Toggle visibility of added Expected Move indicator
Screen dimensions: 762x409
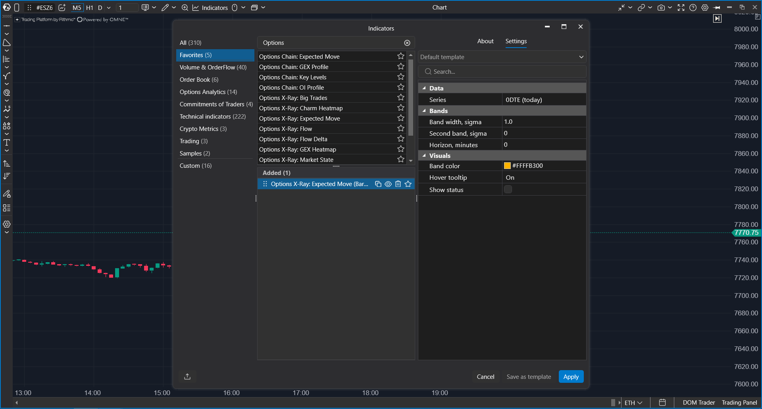pos(388,184)
